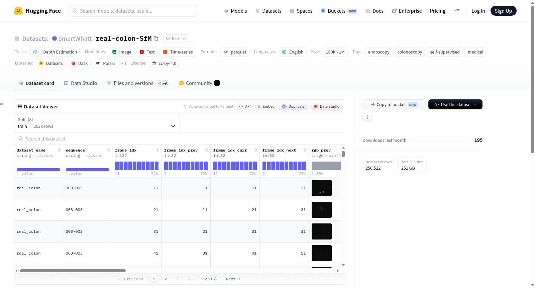Click the 100K - 1M size tag
Screen dimensions: 535x288
coord(335,52)
